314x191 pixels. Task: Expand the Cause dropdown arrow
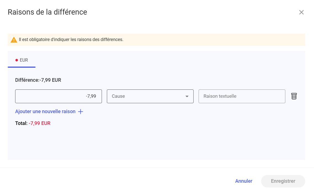(x=187, y=96)
